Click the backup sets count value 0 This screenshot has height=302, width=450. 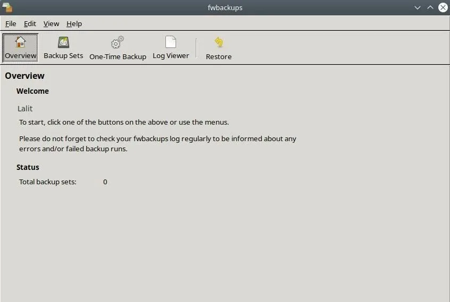click(x=105, y=182)
